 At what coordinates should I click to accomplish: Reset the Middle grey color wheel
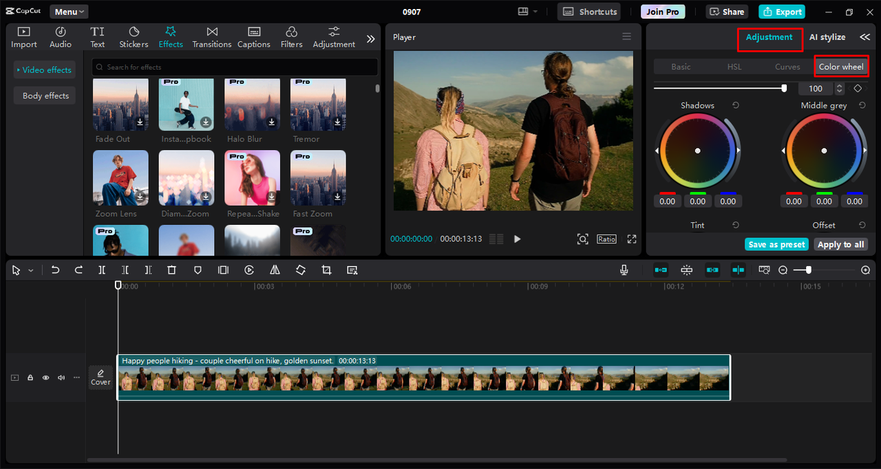[862, 105]
